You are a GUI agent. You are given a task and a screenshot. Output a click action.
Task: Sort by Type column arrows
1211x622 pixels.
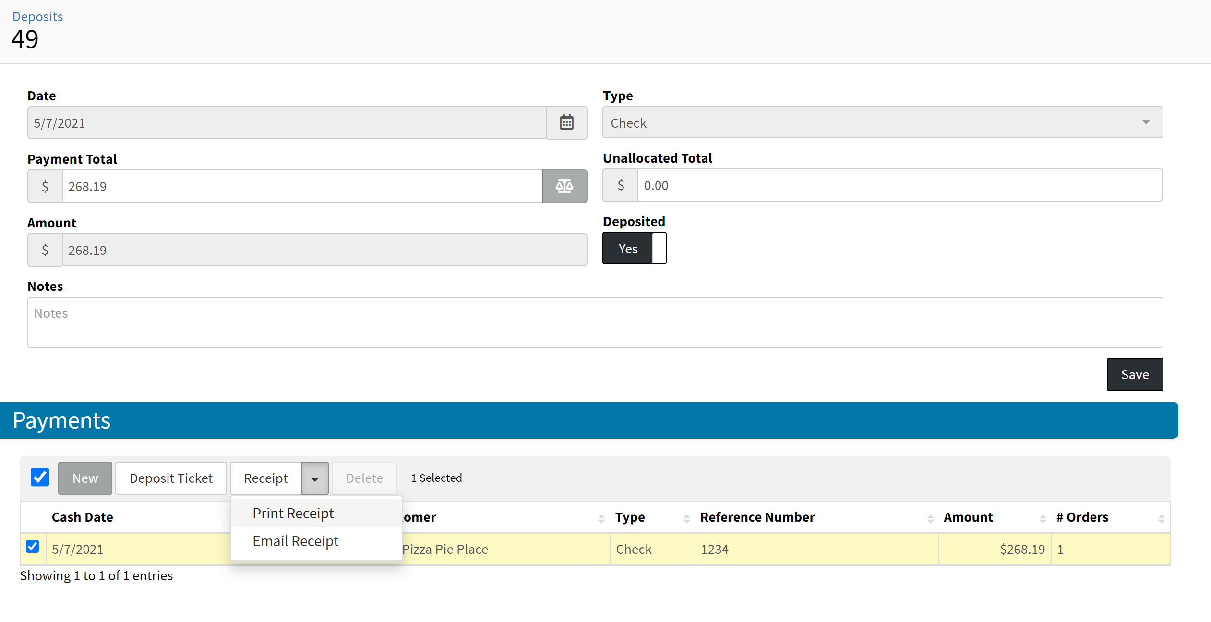(686, 518)
